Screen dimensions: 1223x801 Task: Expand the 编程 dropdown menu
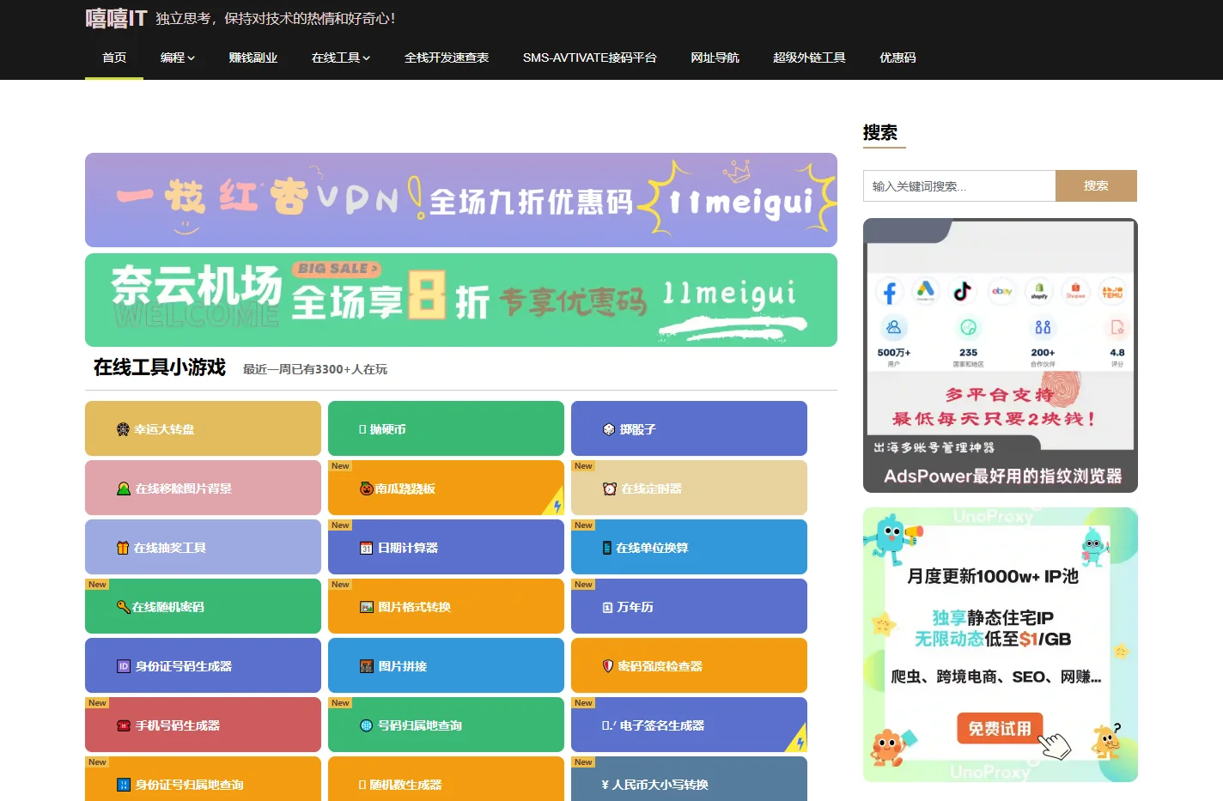tap(178, 58)
